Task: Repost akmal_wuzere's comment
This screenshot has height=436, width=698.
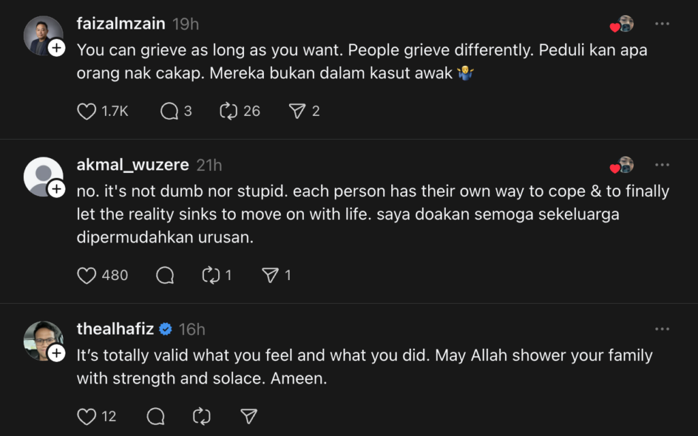Action: pos(210,275)
